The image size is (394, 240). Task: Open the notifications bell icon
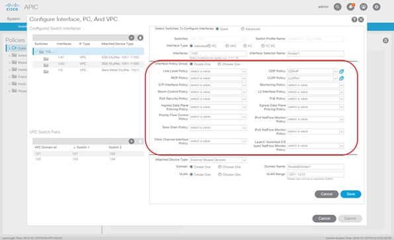coord(350,7)
